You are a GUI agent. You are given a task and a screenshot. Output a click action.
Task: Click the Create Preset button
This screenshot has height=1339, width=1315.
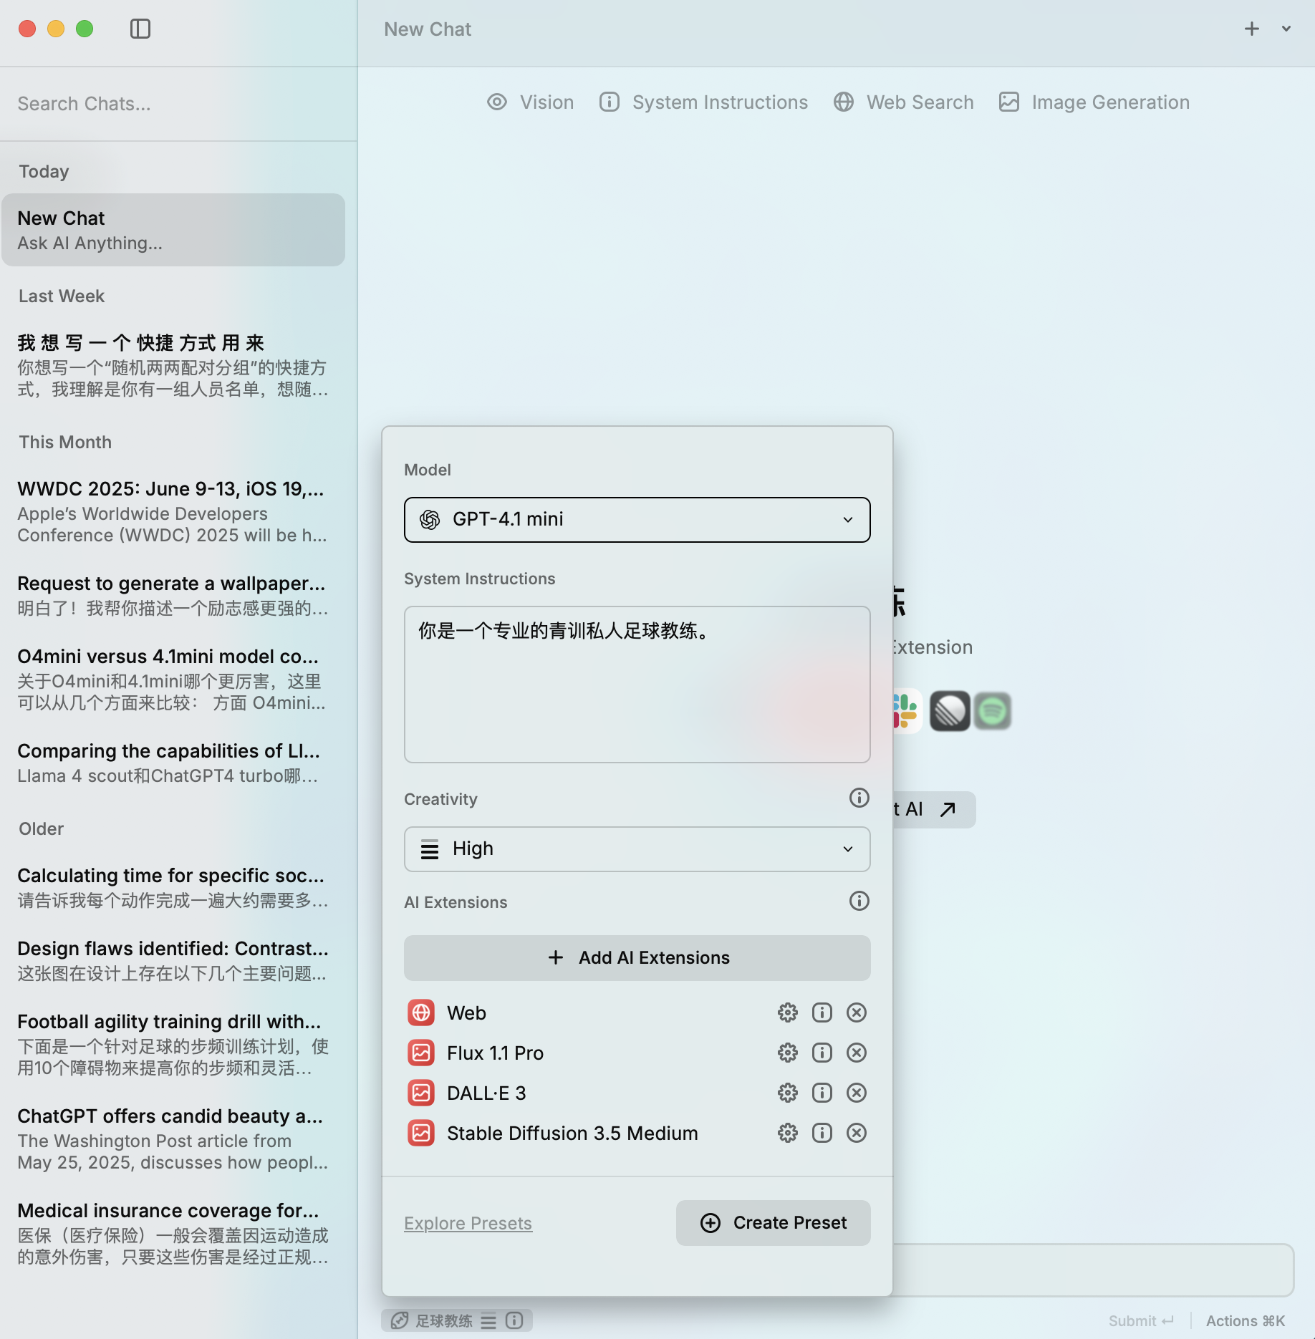tap(772, 1223)
